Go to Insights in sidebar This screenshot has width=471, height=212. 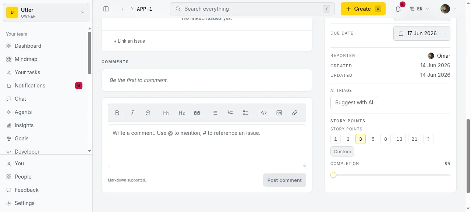click(x=24, y=125)
